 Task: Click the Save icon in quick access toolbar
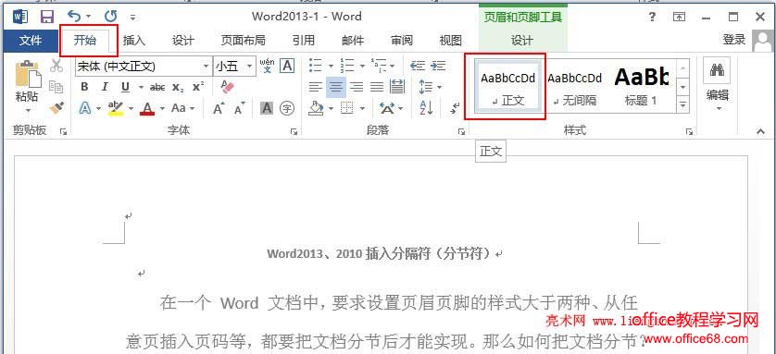[47, 17]
